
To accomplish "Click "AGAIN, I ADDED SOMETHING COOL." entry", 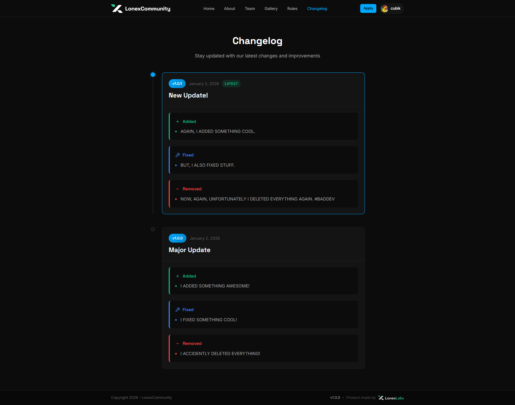I will pyautogui.click(x=218, y=132).
